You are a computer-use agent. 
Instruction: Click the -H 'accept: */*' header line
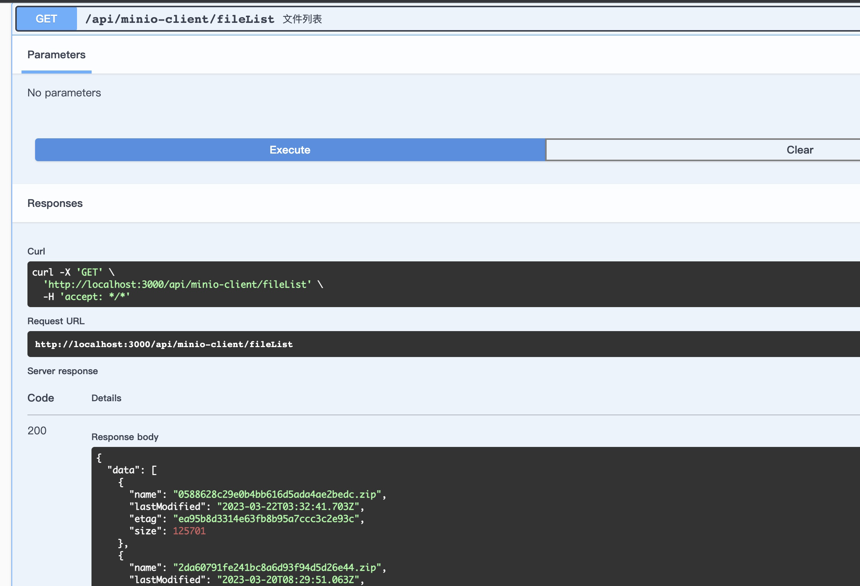point(87,297)
